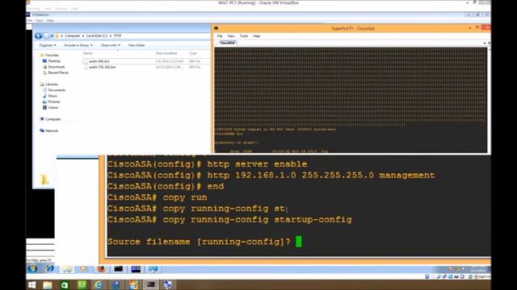Open Windows Explorer on the VM taskbar

67,269
